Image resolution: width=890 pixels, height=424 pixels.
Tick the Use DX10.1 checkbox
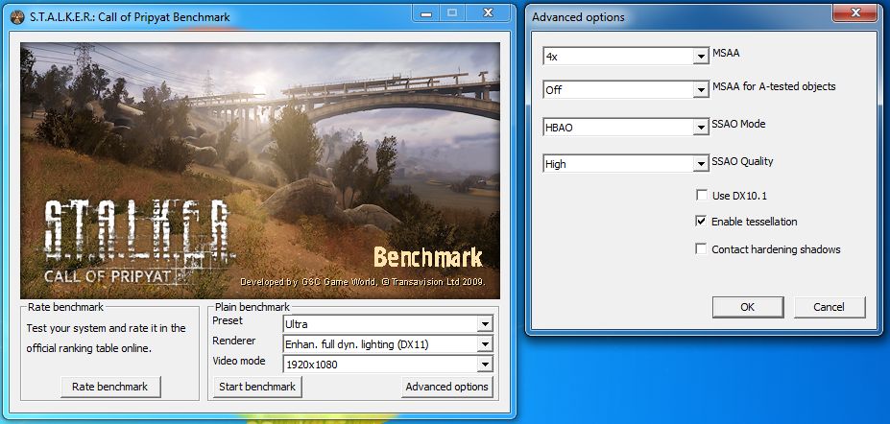(x=701, y=196)
